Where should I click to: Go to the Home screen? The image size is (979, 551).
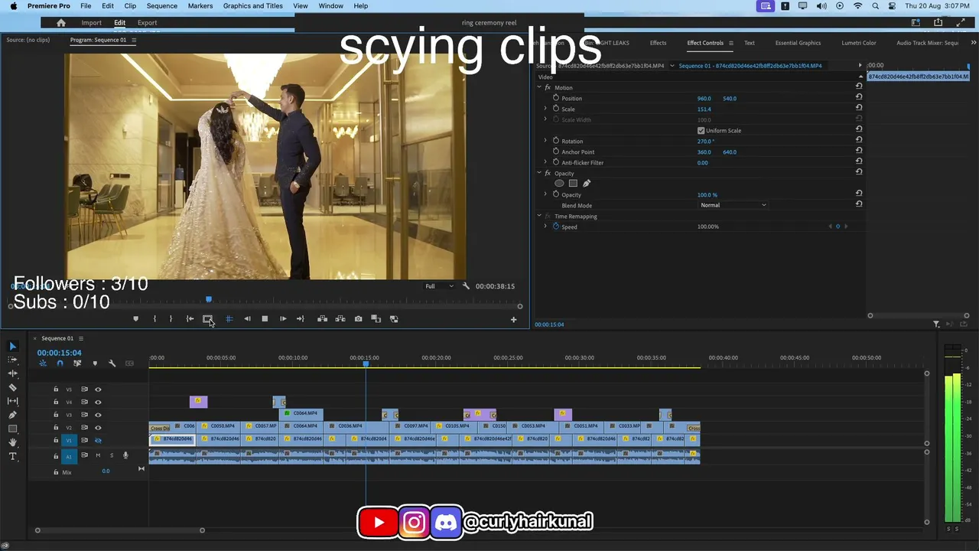coord(61,23)
